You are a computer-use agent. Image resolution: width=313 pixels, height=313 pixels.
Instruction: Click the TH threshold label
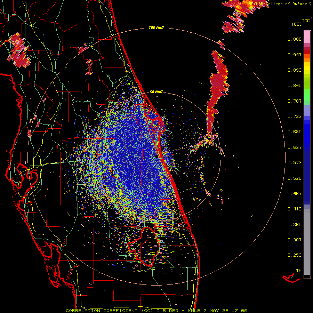point(299,271)
